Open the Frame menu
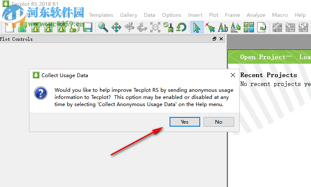Viewport: 311px width, 187px height. point(233,15)
